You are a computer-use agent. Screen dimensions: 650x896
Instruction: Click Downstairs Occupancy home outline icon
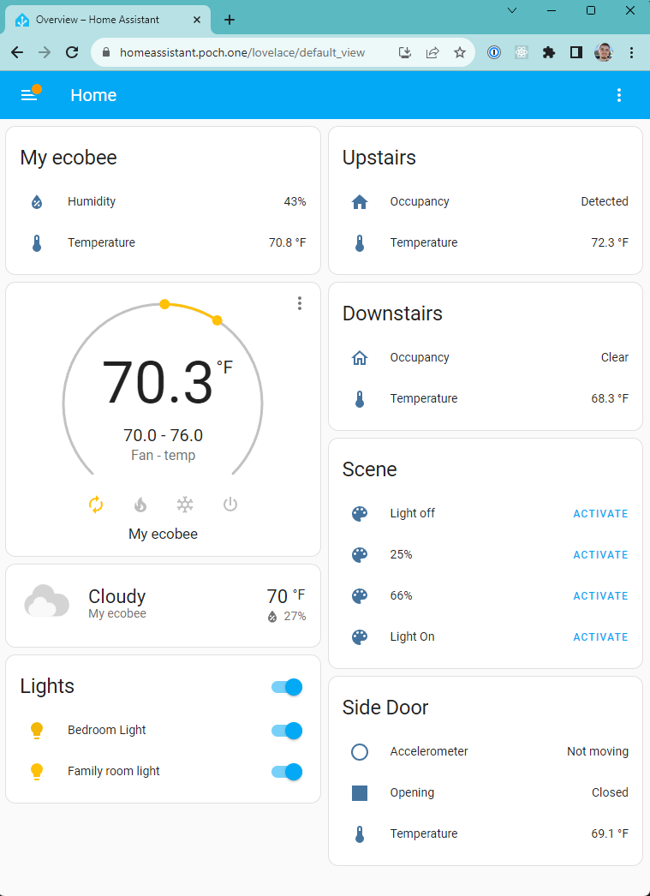click(x=360, y=358)
